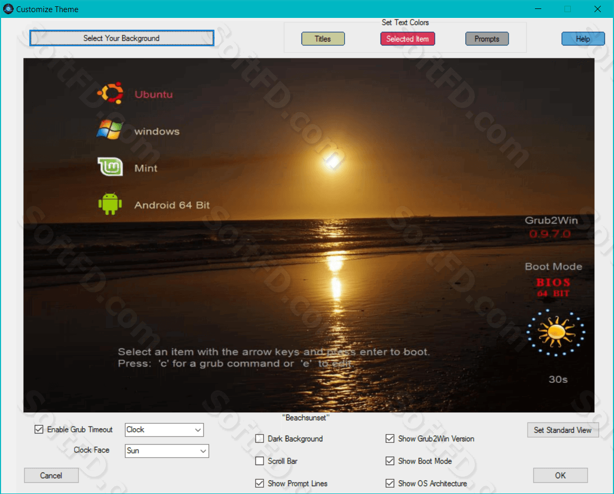The height and width of the screenshot is (494, 614).
Task: Click the green Android robot icon
Action: pyautogui.click(x=110, y=203)
